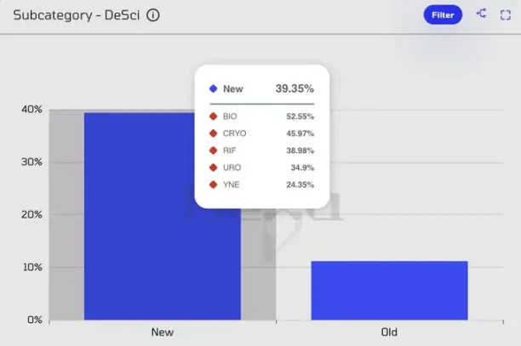521x346 pixels.
Task: Click the 45.97% value for CRYO
Action: tap(300, 133)
